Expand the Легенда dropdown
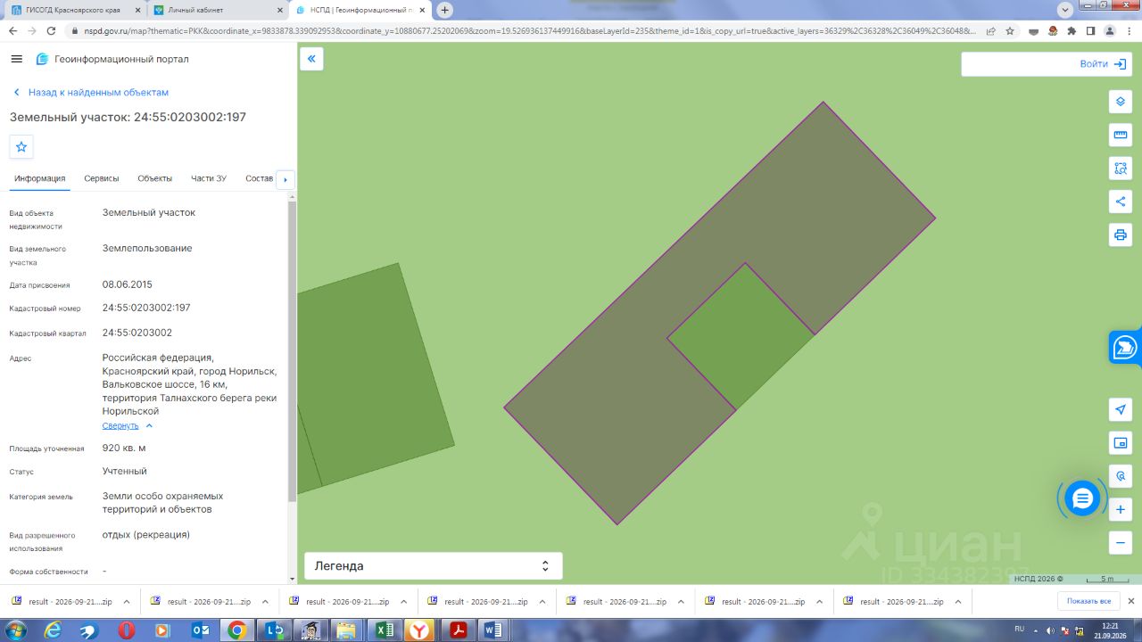This screenshot has width=1142, height=642. 434,566
